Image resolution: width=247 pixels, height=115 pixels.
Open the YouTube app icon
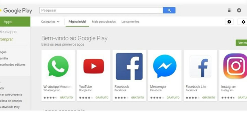click(94, 66)
